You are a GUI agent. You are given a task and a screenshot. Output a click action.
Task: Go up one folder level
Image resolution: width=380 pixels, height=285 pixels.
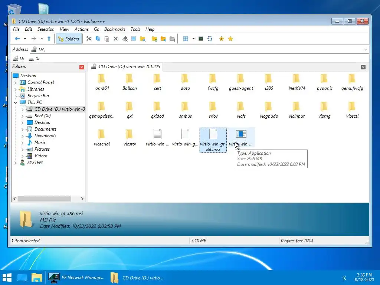click(49, 39)
